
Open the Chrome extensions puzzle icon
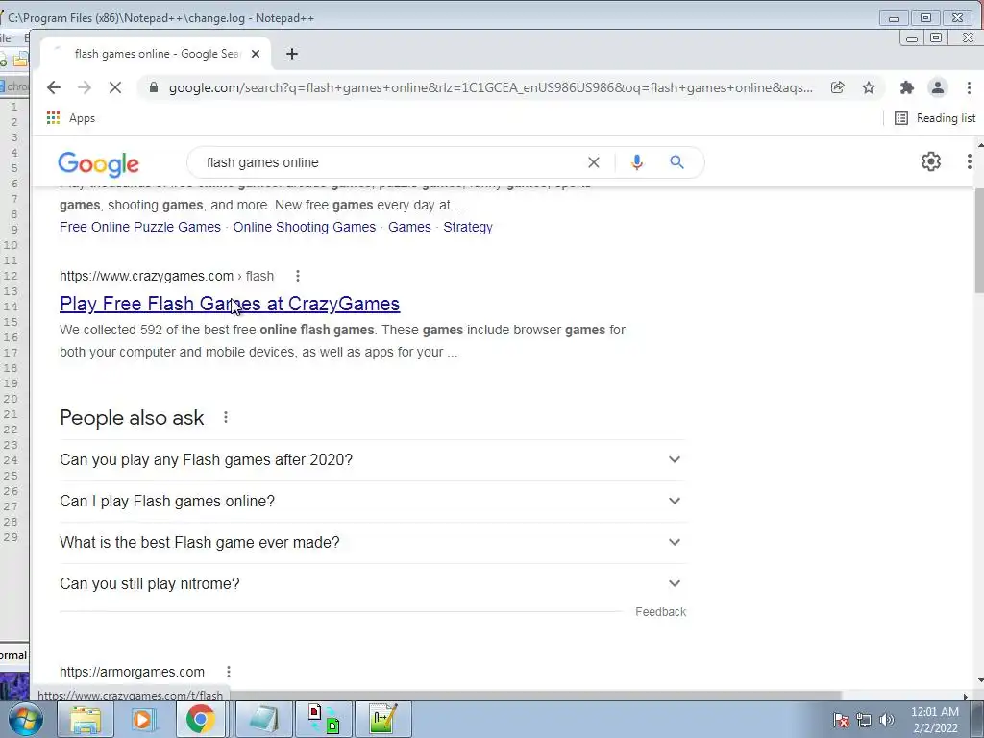pyautogui.click(x=906, y=87)
